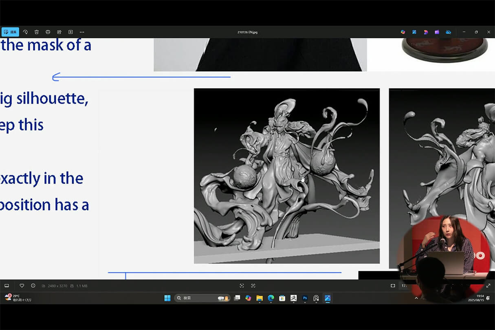Enter fullscreen using the expand arrows icon
495x330 pixels.
[x=488, y=286]
